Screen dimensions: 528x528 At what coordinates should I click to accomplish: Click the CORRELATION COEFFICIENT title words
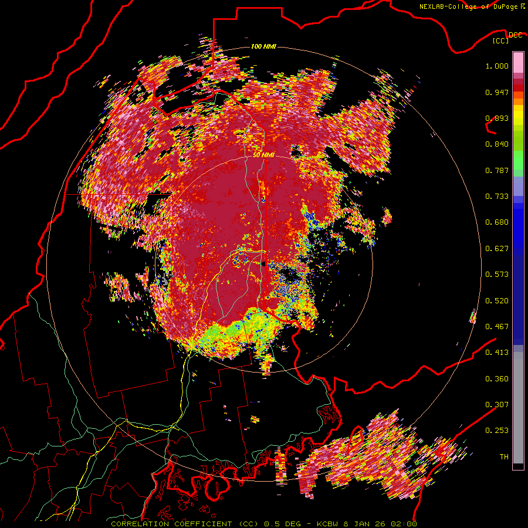171,524
